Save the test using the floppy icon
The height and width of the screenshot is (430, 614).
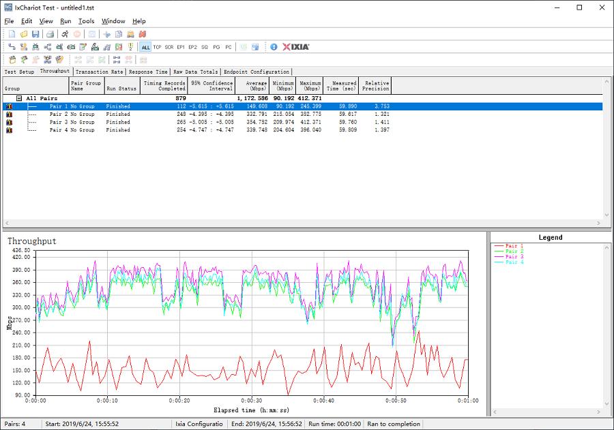coord(35,34)
